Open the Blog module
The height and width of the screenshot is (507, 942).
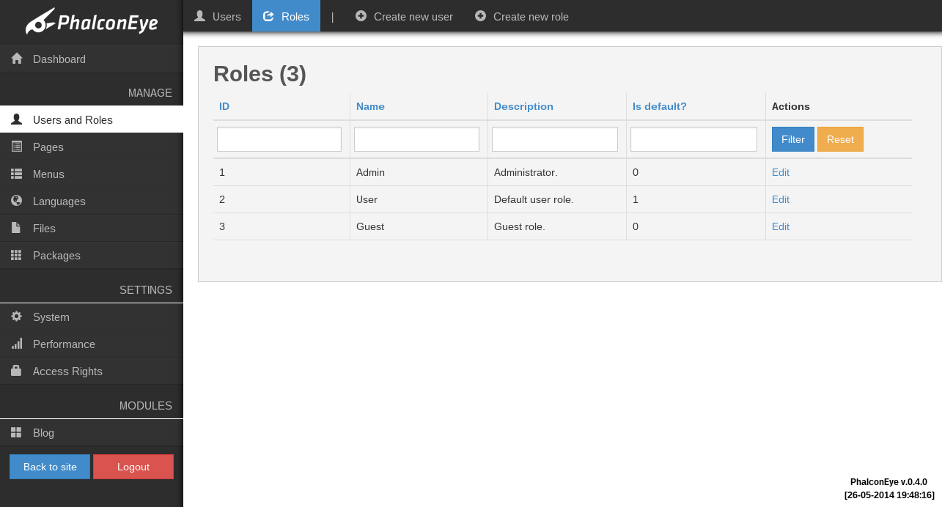click(x=92, y=432)
